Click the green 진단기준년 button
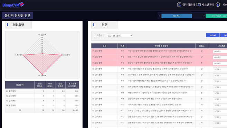Viewport: 227px width, 128px height. [x=216, y=16]
